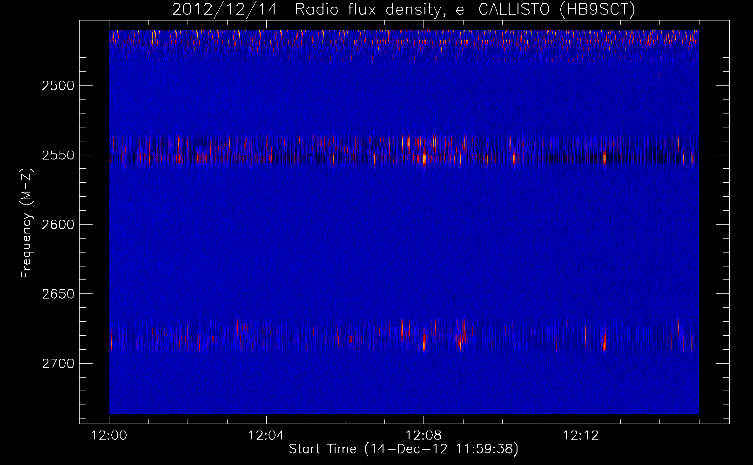Click the 12:00 time tick label
Viewport: 753px width, 465px height.
pos(109,436)
